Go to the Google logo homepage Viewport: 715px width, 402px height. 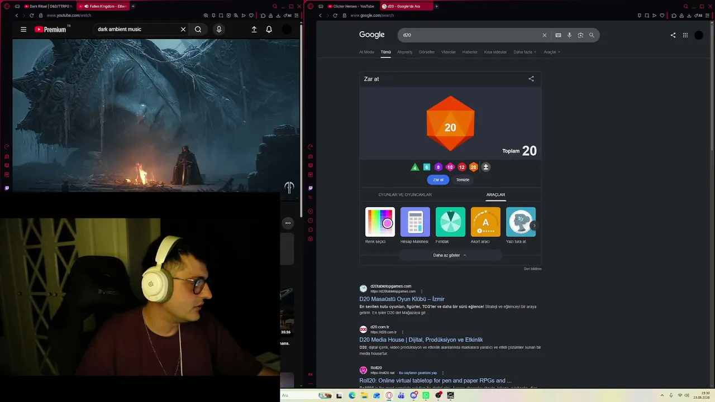tap(372, 35)
